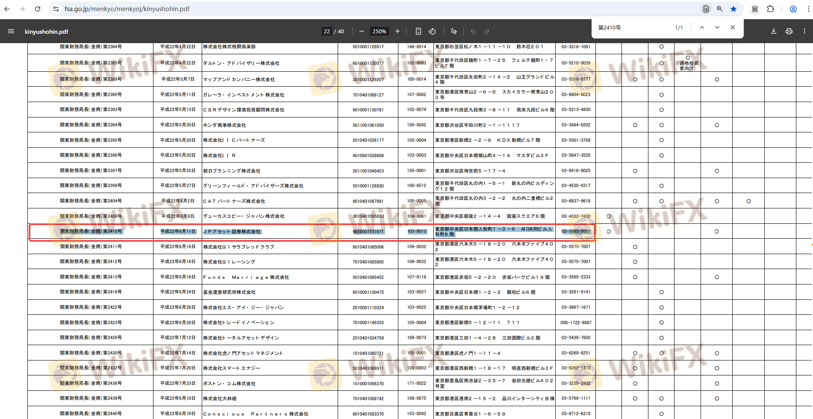813x419 pixels.
Task: Open the browser extensions puzzle icon
Action: (771, 9)
